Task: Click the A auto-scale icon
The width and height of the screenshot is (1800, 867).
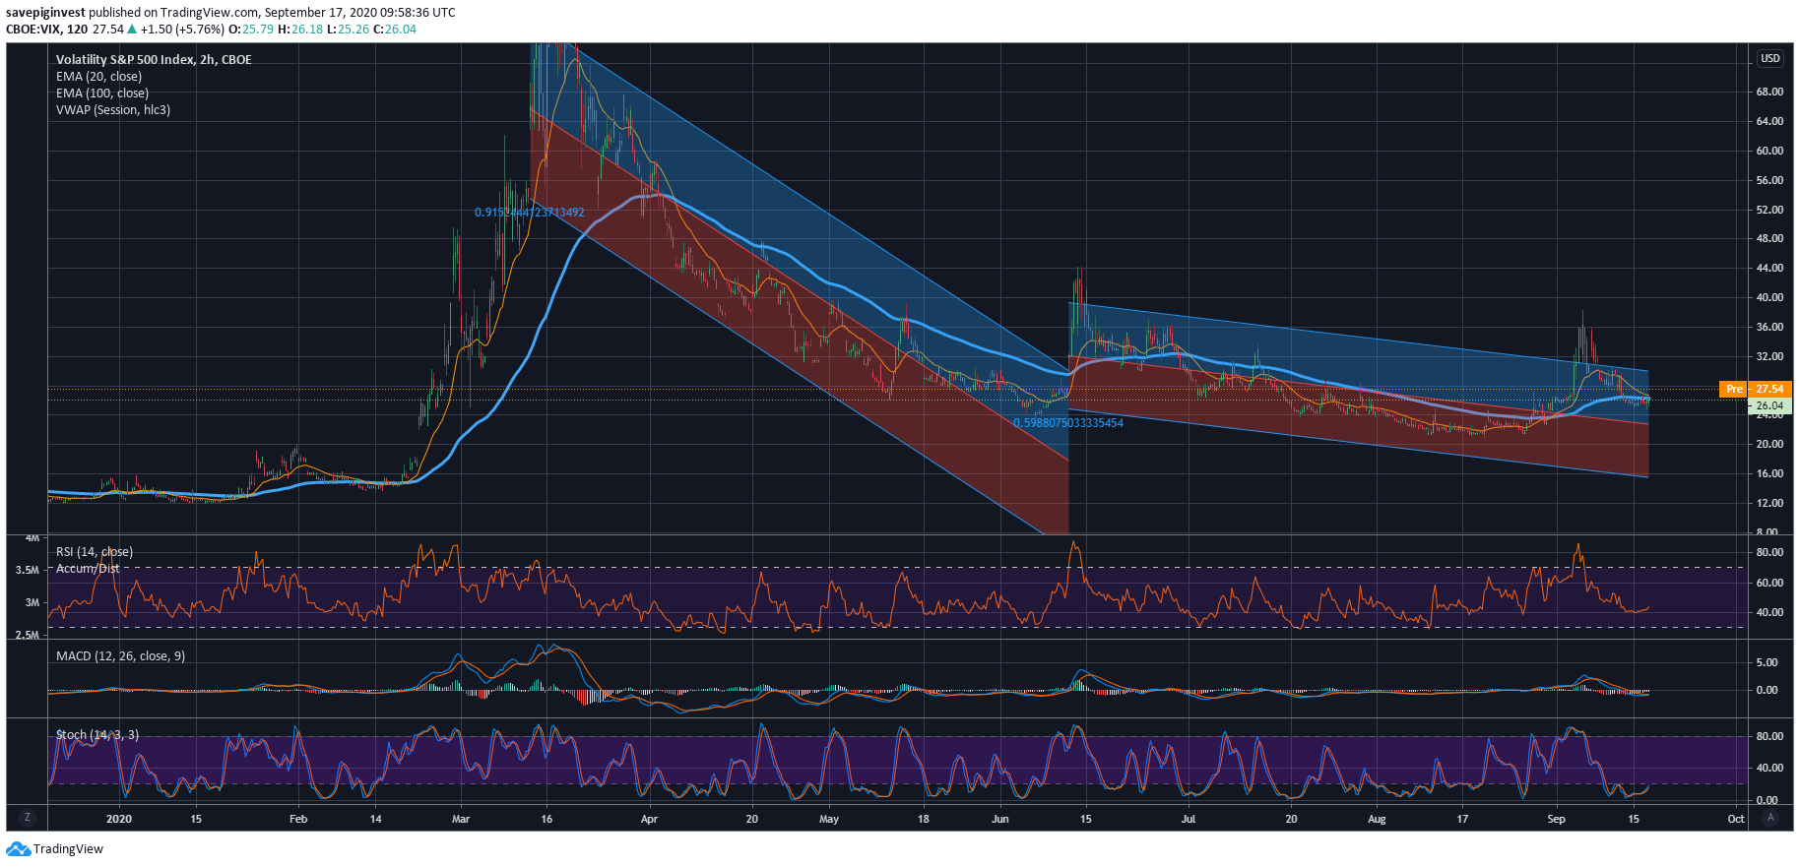Action: pos(1770,818)
